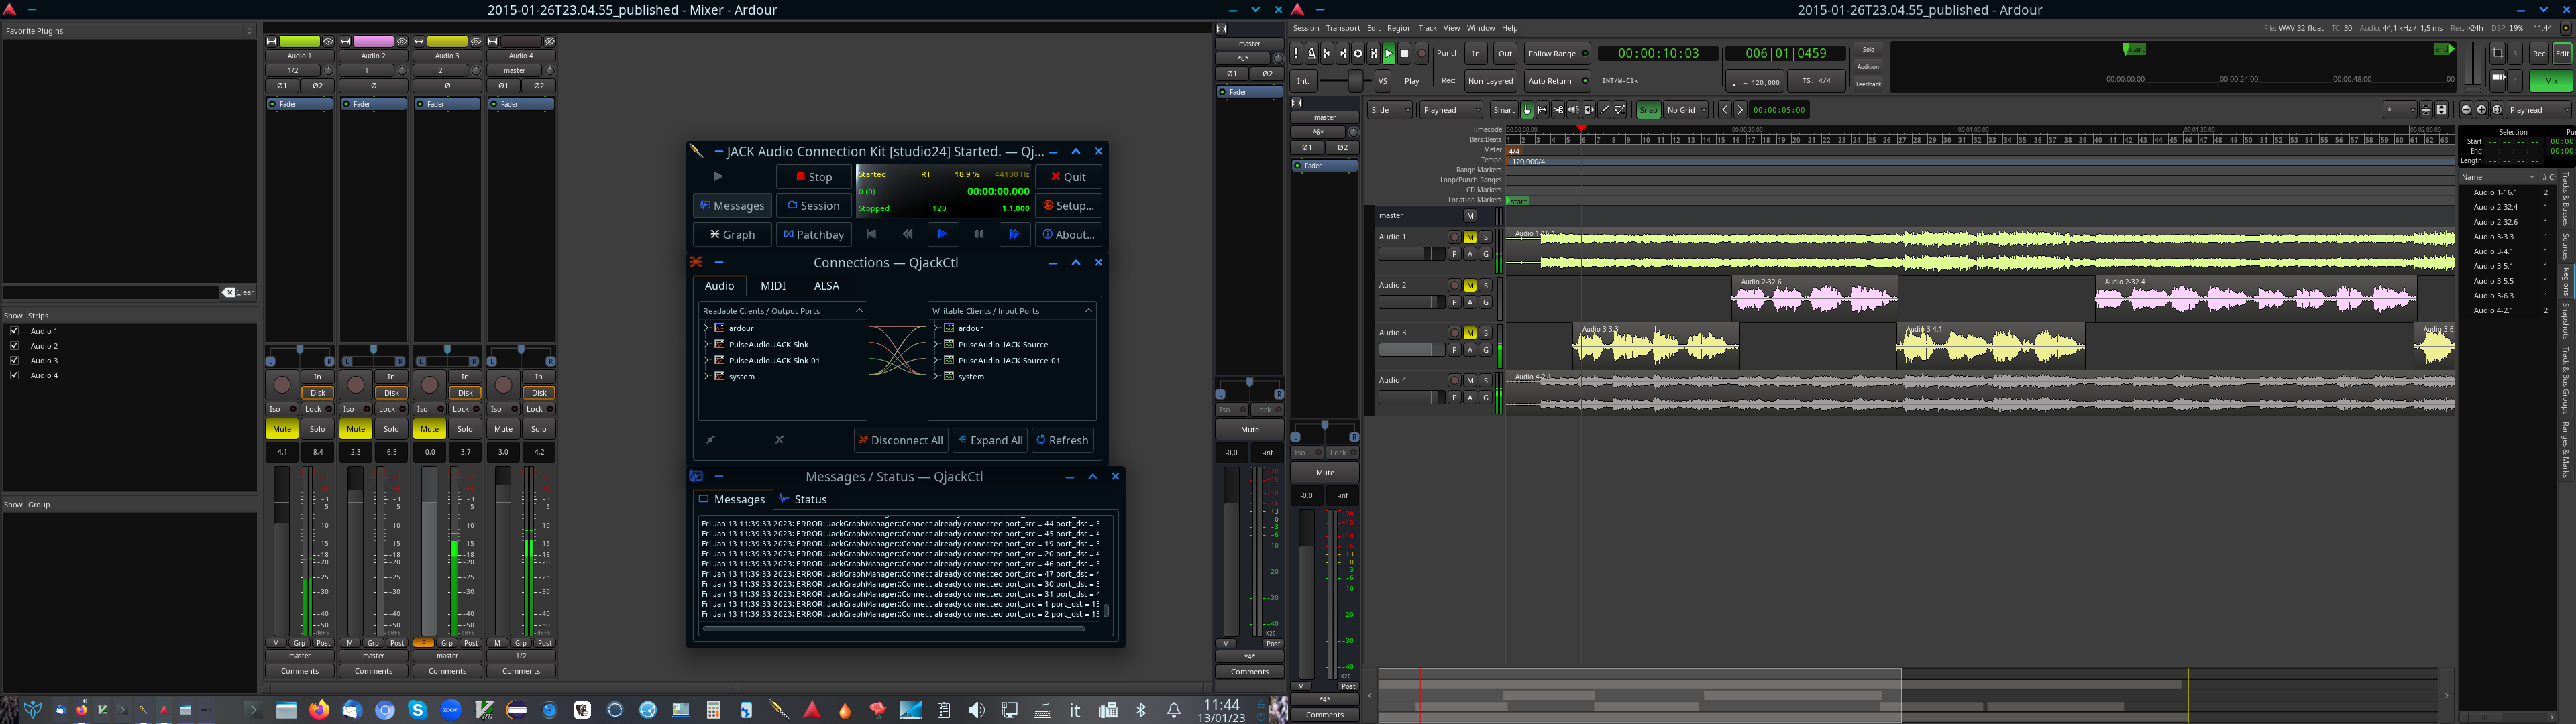
Task: Click Refresh in Connections window
Action: [x=1062, y=440]
